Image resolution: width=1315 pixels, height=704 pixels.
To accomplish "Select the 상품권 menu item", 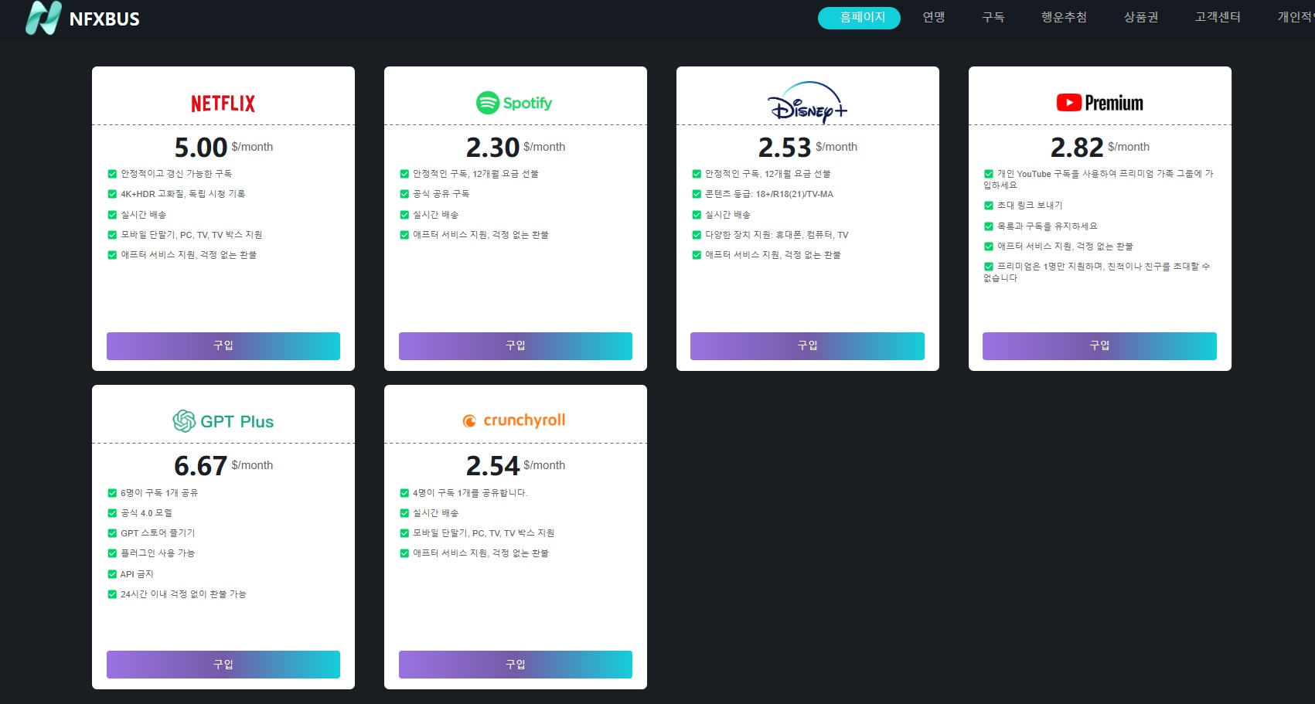I will (1141, 17).
